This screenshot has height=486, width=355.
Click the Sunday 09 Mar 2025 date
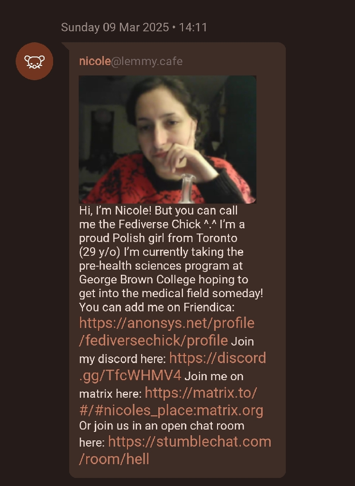click(115, 27)
